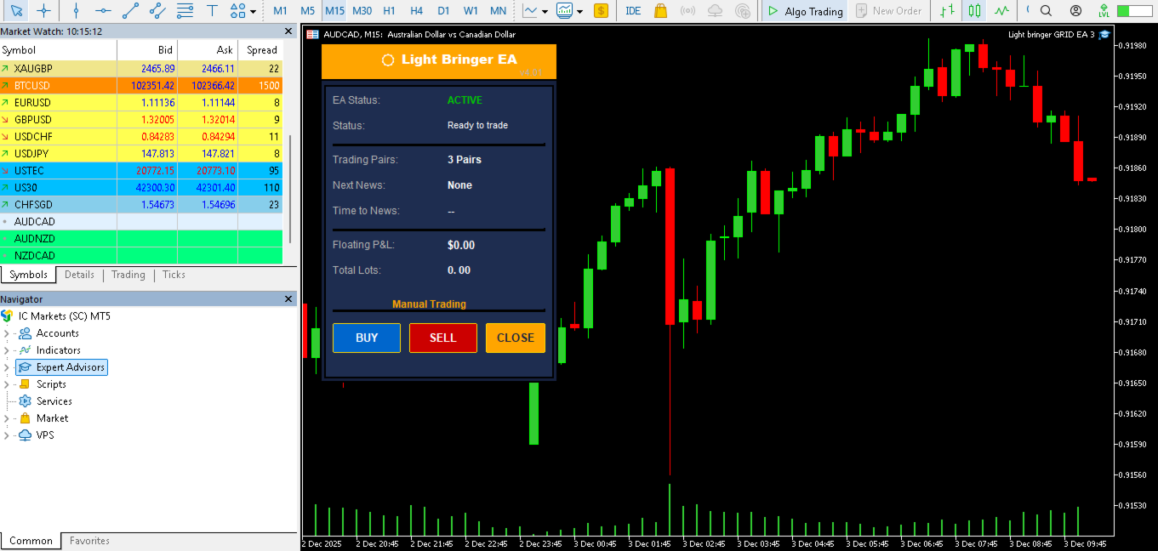Click the LVL level icon
This screenshot has width=1158, height=551.
[x=1104, y=11]
